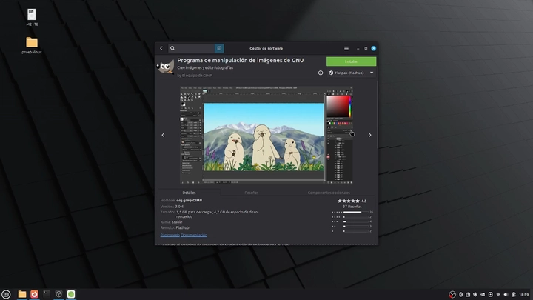Viewport: 533px width, 300px height.
Task: Open the Linux Mint start menu
Action: tap(6, 294)
